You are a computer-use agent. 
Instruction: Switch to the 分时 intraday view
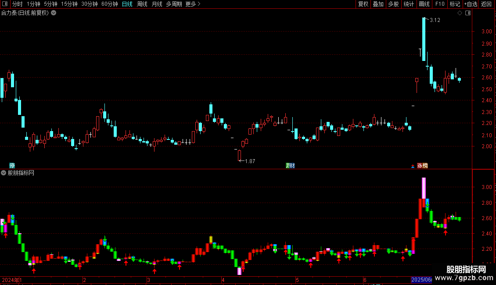pyautogui.click(x=18, y=4)
